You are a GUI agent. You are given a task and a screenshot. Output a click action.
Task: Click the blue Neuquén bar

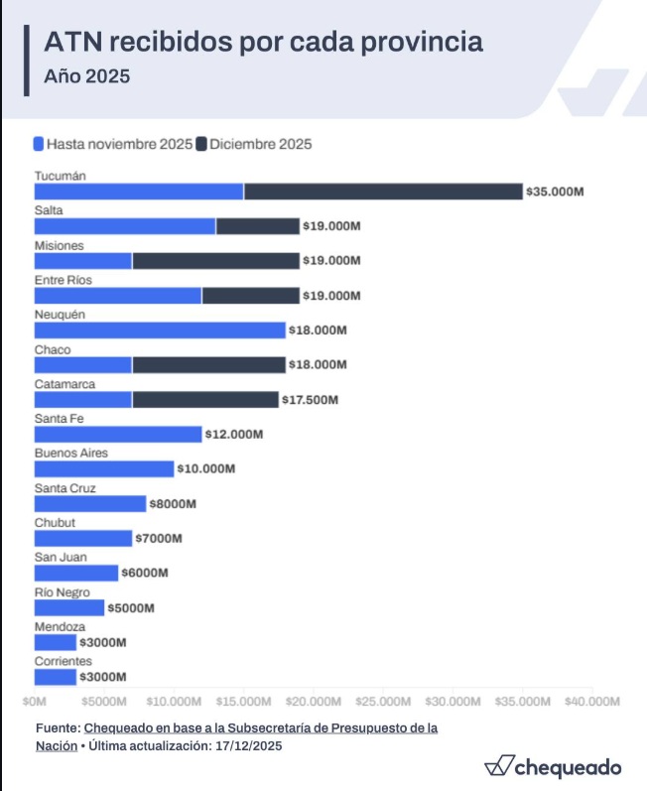click(160, 330)
